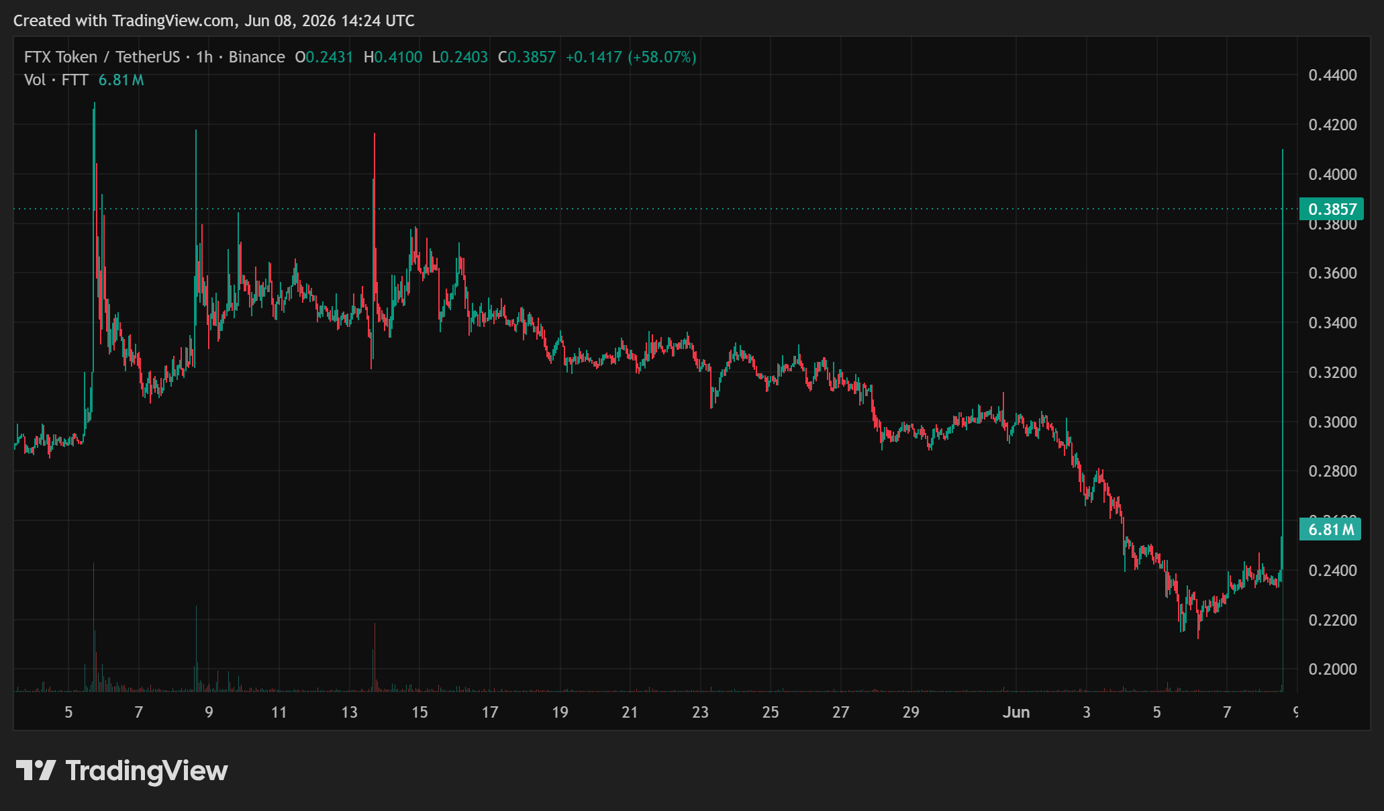Click the 0.2000 price axis label
This screenshot has width=1384, height=811.
pos(1332,669)
